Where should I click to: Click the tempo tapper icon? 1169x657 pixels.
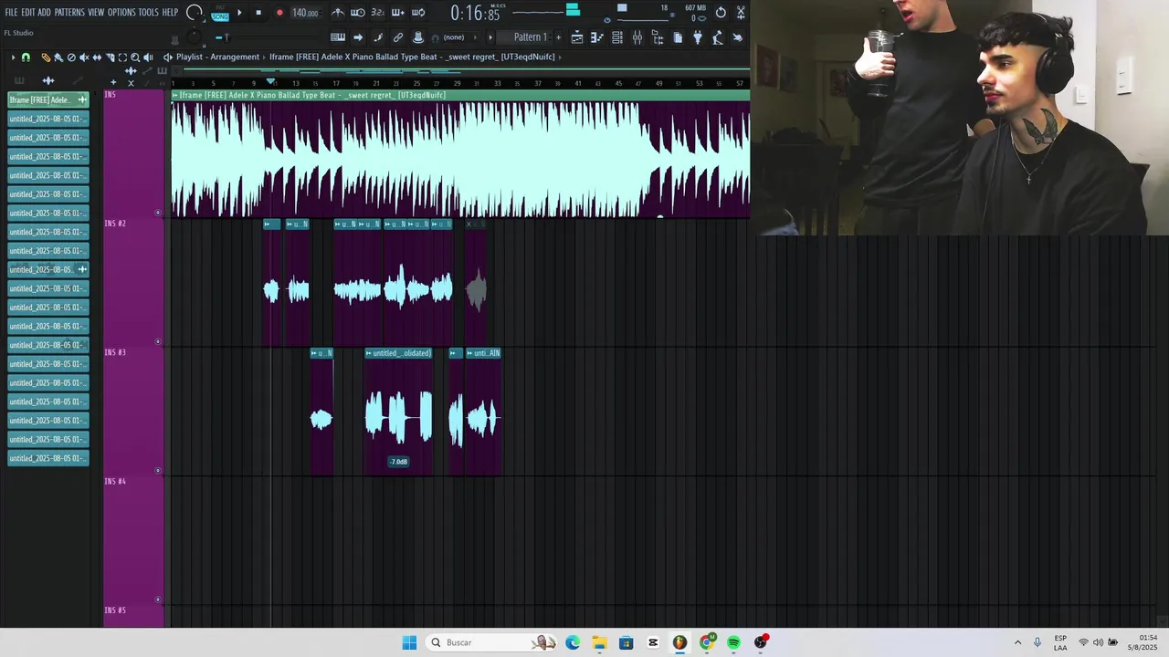pyautogui.click(x=718, y=37)
